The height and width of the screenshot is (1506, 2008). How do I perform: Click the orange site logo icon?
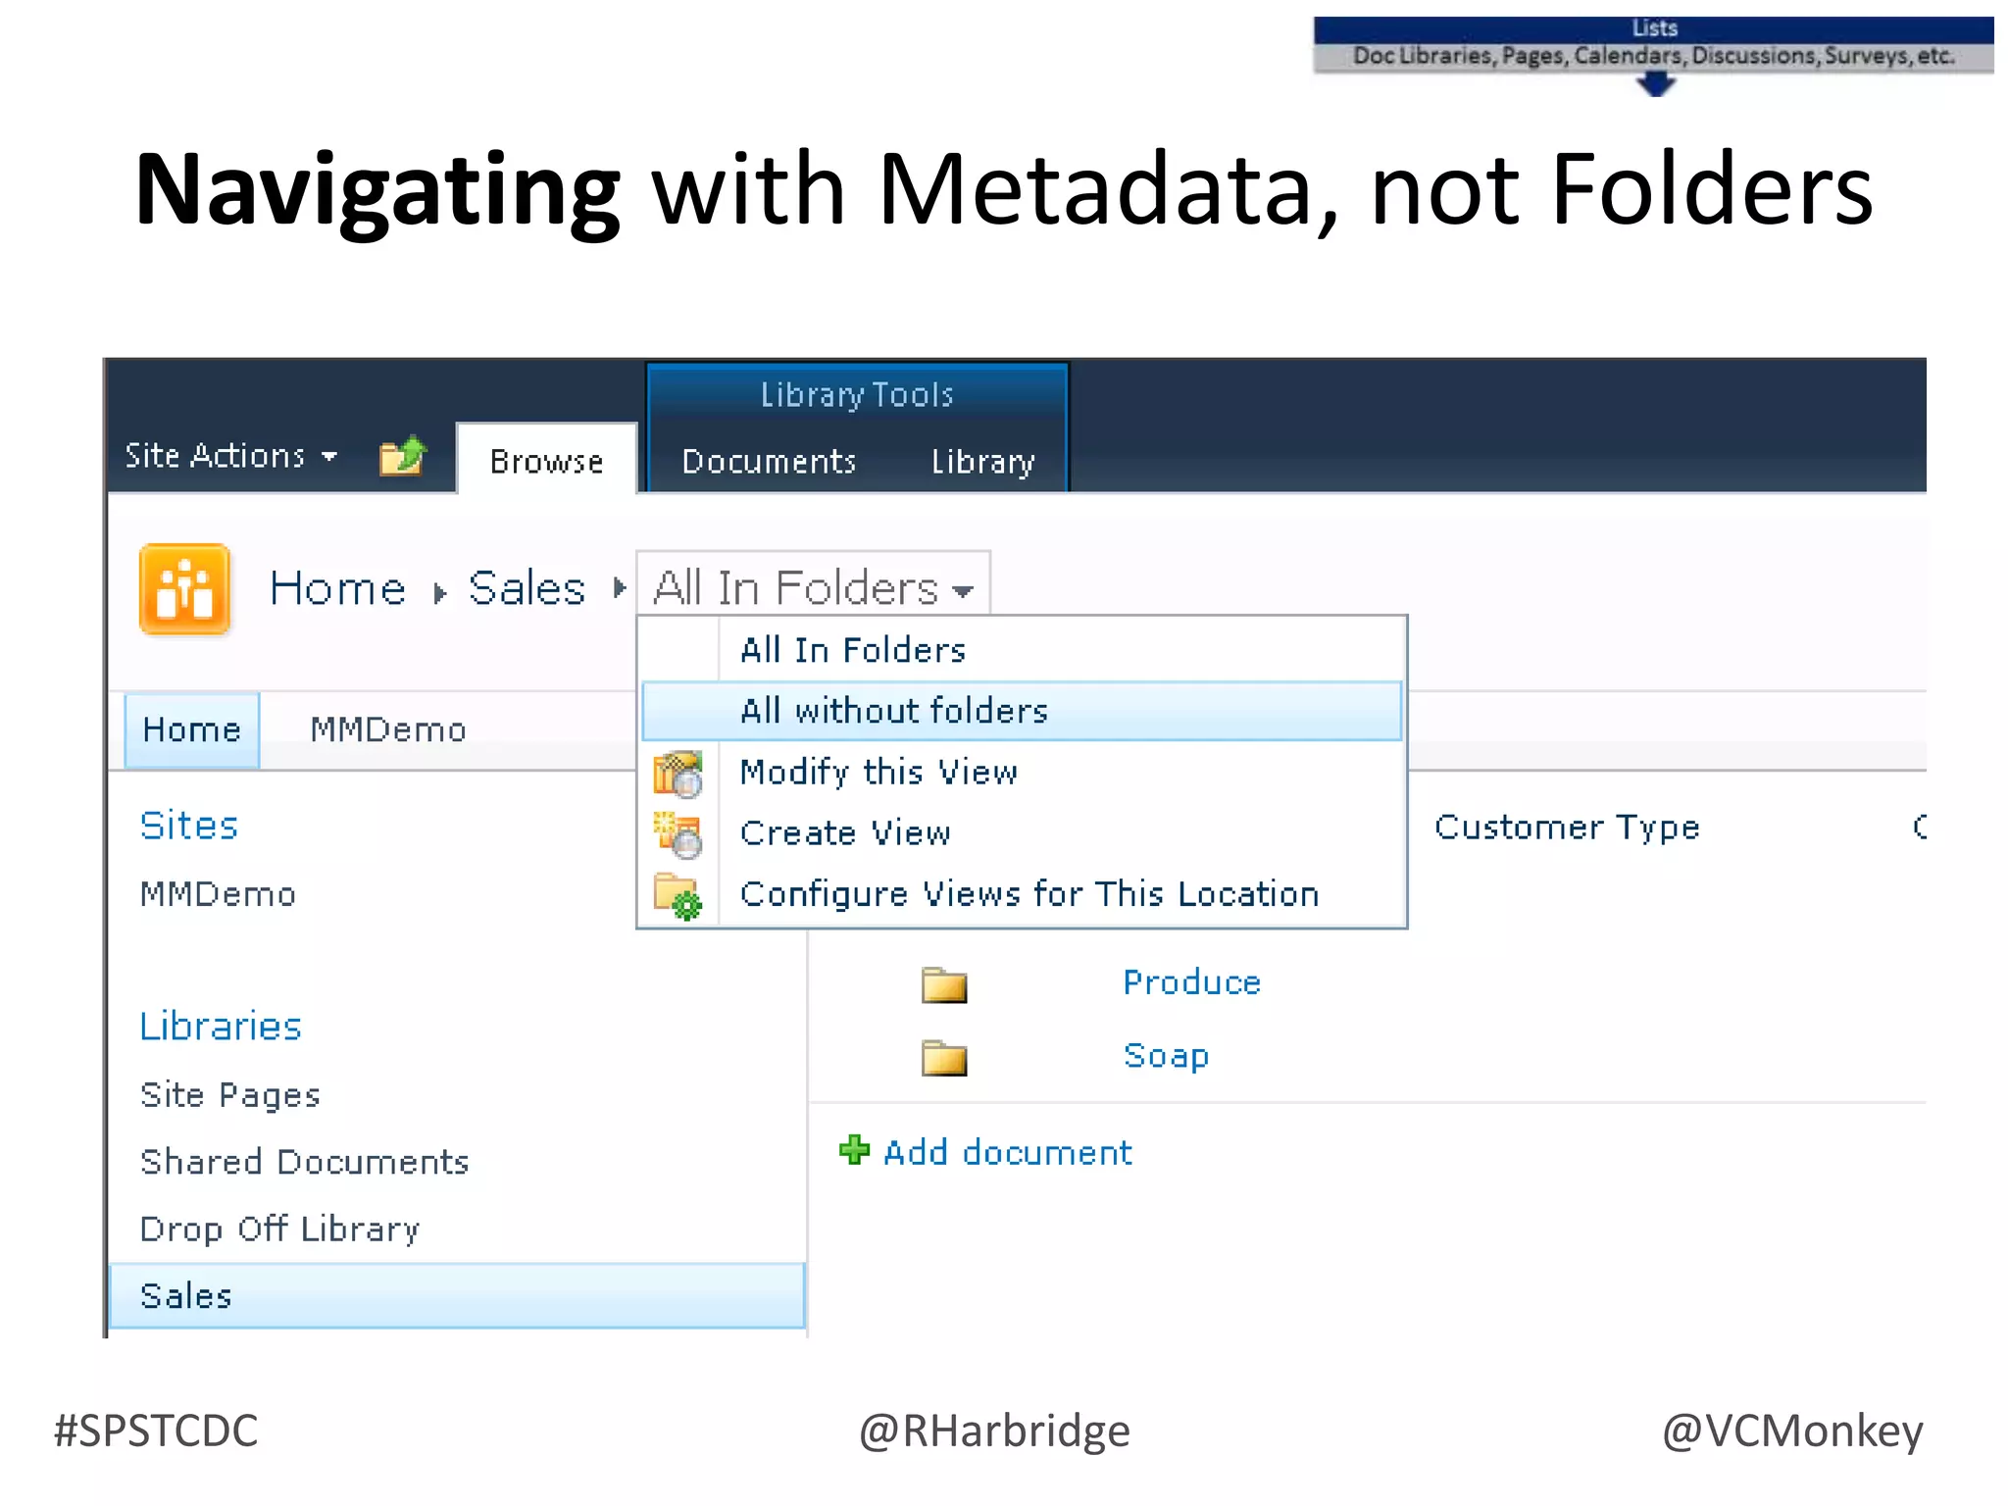click(x=184, y=589)
